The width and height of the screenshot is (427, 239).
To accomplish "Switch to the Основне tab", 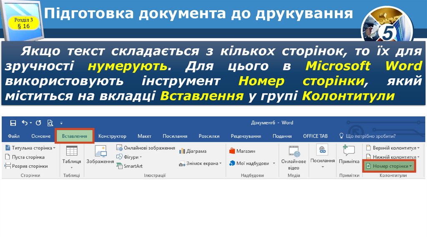I will [41, 136].
